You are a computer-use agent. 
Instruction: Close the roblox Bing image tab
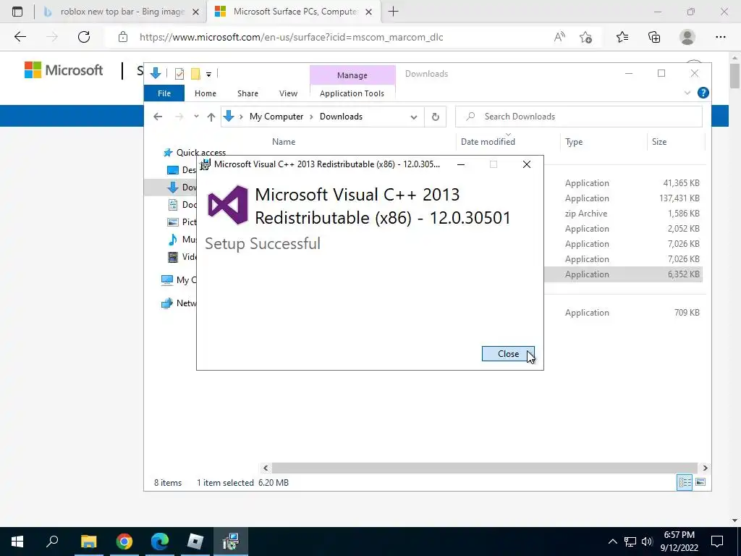coord(195,12)
